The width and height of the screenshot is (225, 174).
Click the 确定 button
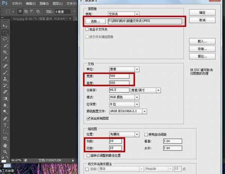[x=202, y=12]
